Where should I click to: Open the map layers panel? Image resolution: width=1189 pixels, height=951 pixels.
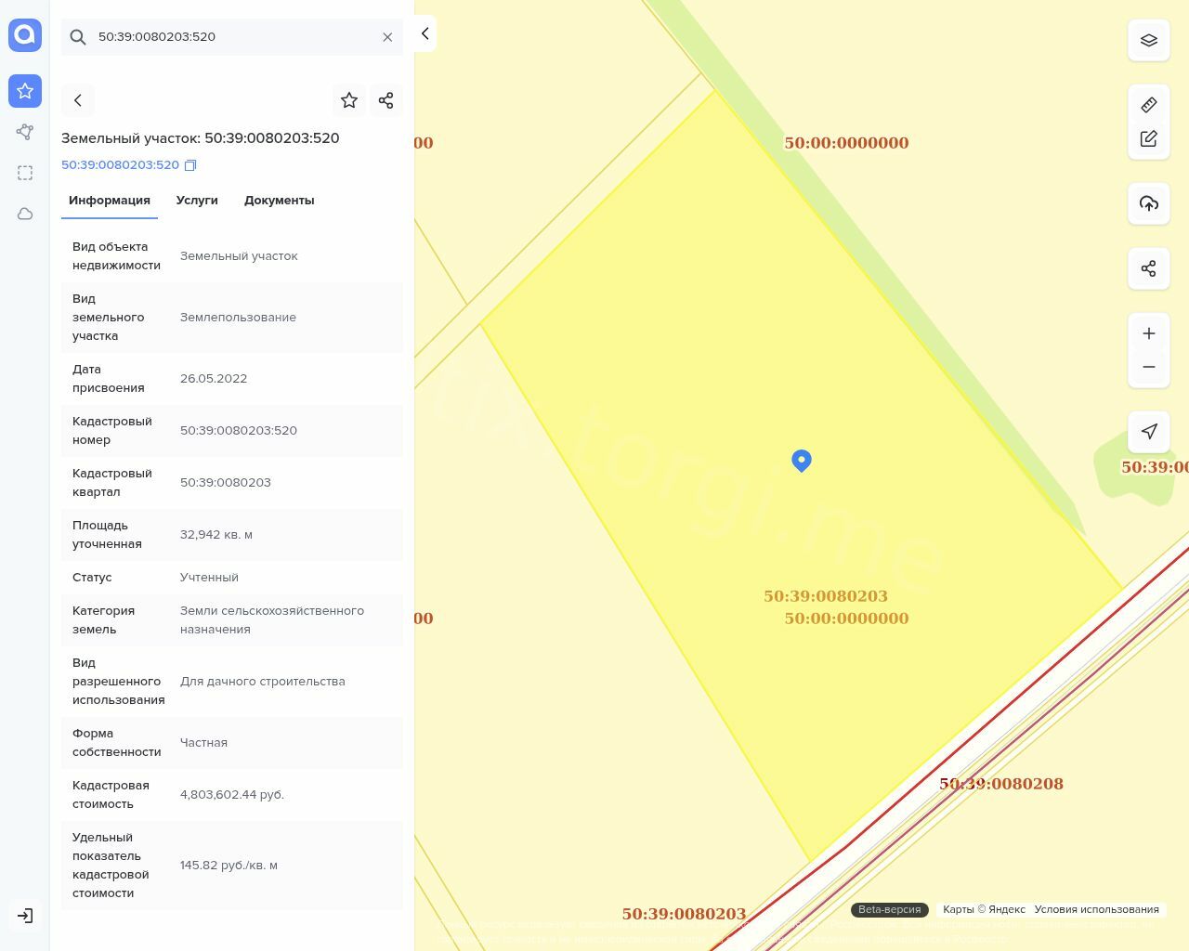(x=1148, y=40)
